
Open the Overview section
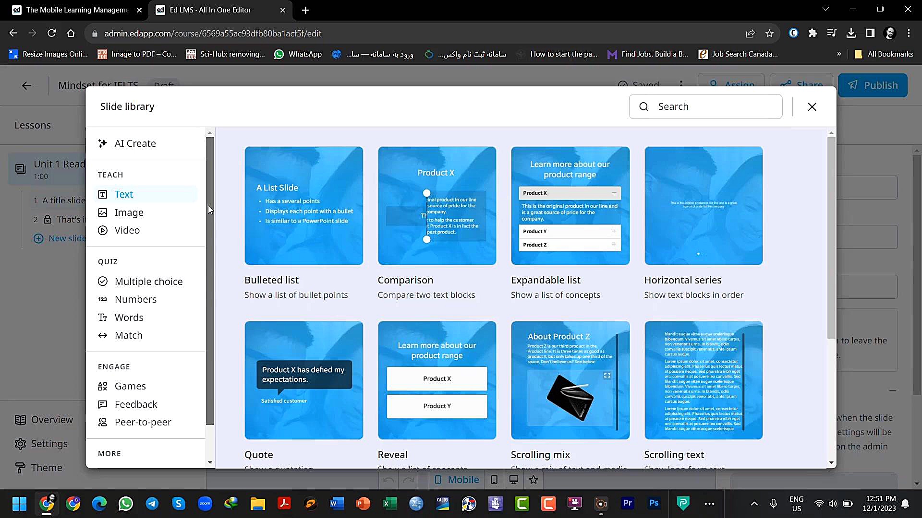pyautogui.click(x=44, y=420)
